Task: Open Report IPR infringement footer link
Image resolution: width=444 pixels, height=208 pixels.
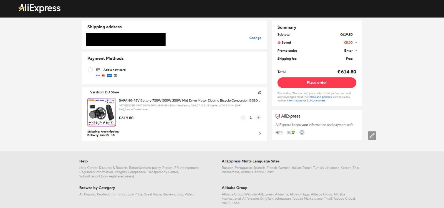Action: coord(180,168)
